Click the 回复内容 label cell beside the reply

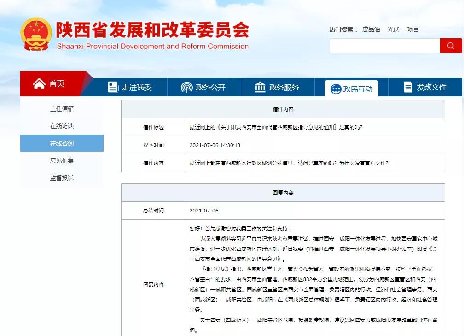point(154,284)
